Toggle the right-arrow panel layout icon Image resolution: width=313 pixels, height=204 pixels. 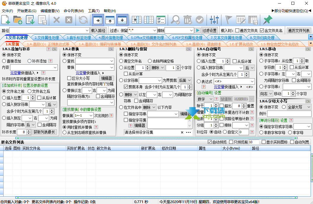(x=98, y=20)
